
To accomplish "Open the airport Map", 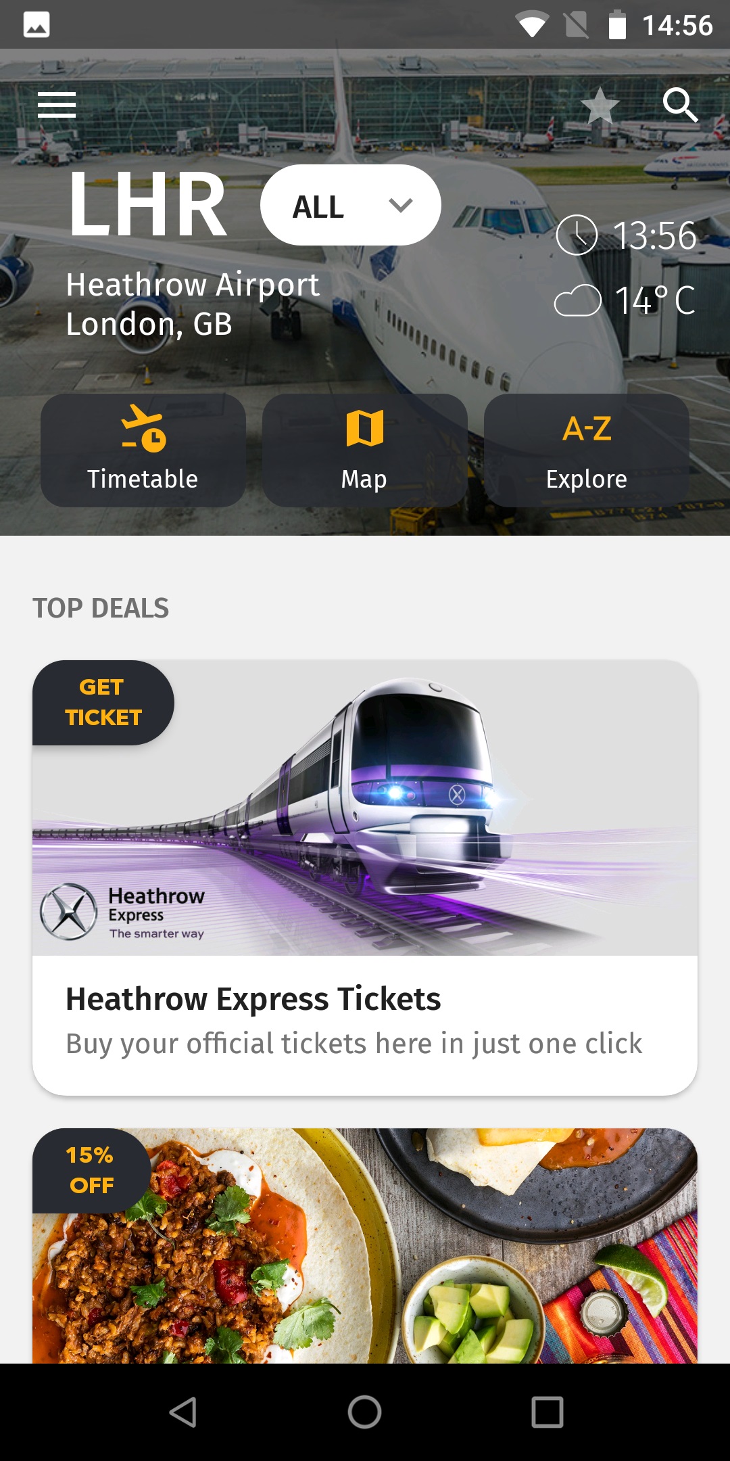I will point(365,450).
